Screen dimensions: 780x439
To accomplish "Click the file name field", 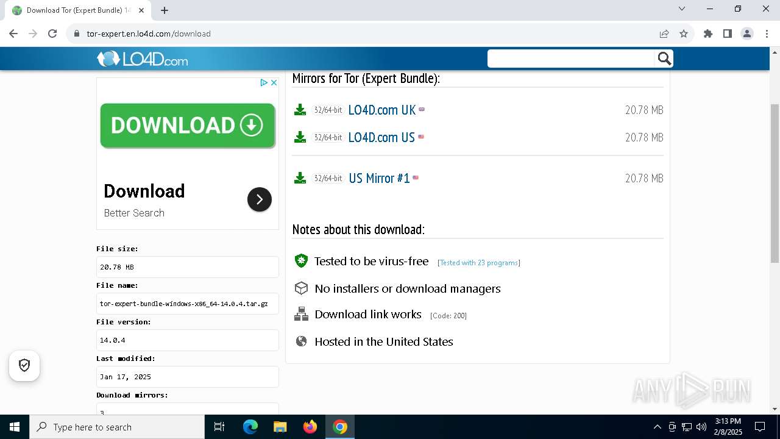I will [x=188, y=304].
